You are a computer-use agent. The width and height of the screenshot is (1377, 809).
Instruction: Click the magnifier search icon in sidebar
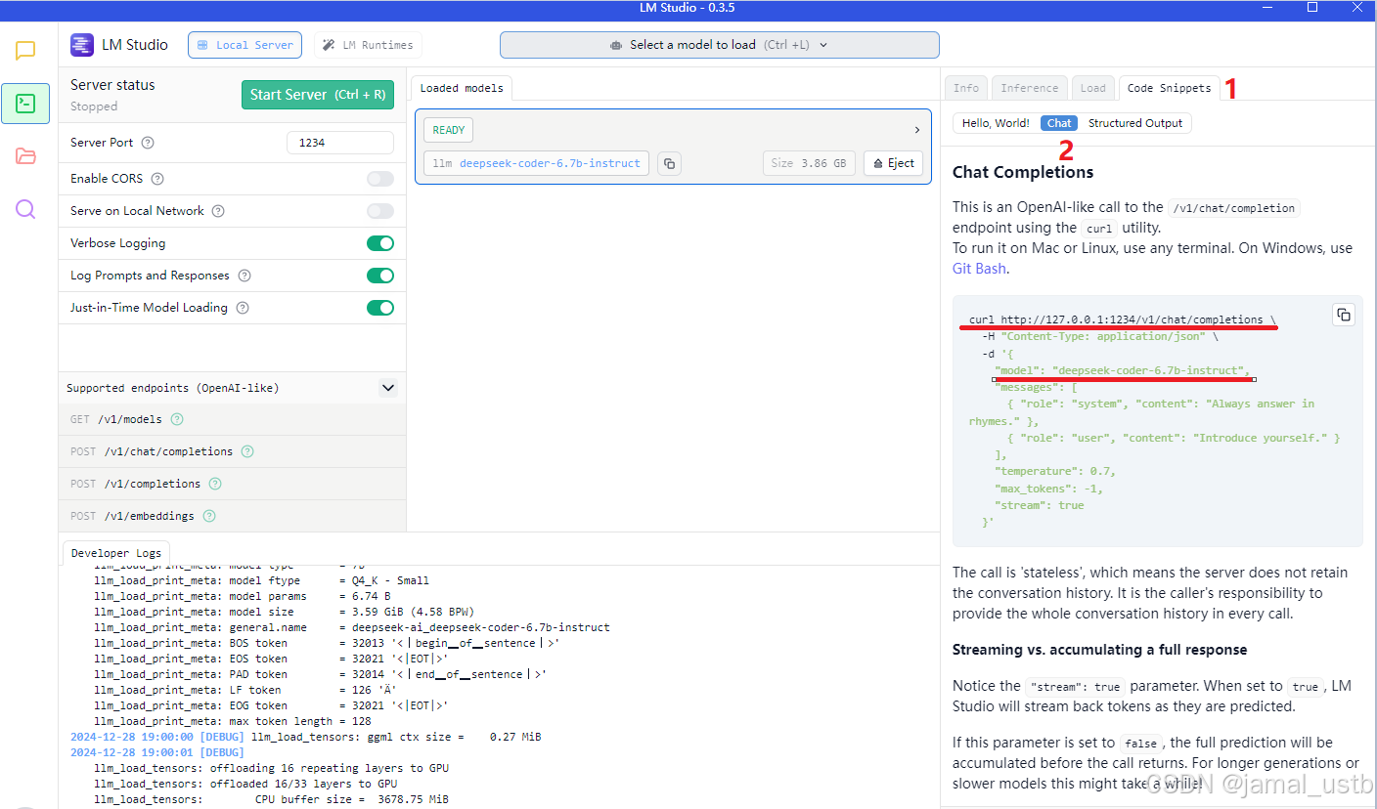coord(25,208)
